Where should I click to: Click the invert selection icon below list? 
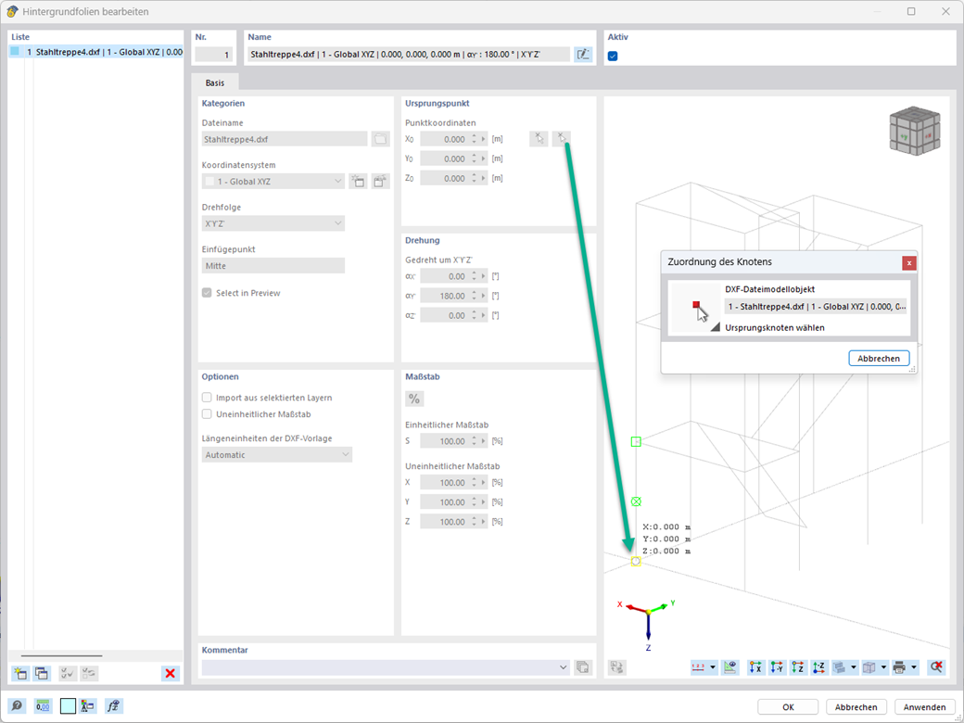(x=89, y=673)
